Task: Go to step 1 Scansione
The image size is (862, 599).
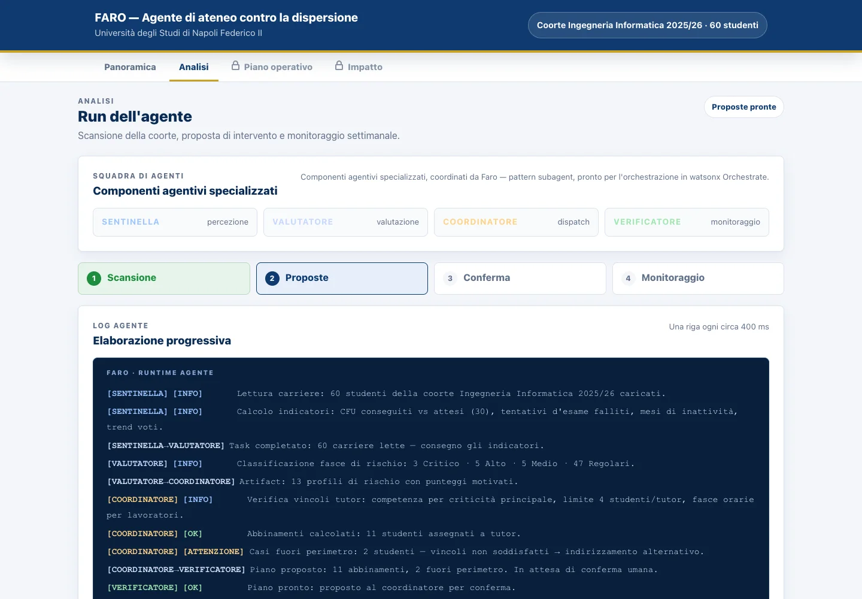Action: coord(164,279)
